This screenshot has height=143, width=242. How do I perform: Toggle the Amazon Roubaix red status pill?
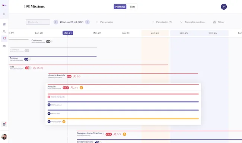69,76
